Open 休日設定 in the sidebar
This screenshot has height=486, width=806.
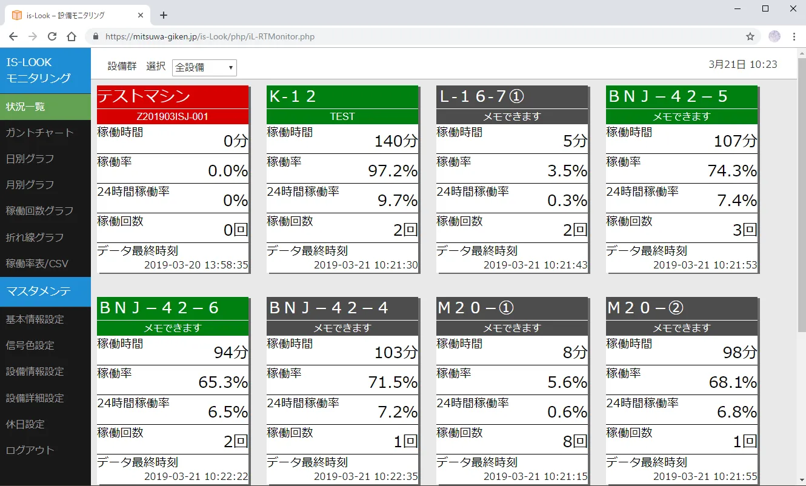point(45,424)
